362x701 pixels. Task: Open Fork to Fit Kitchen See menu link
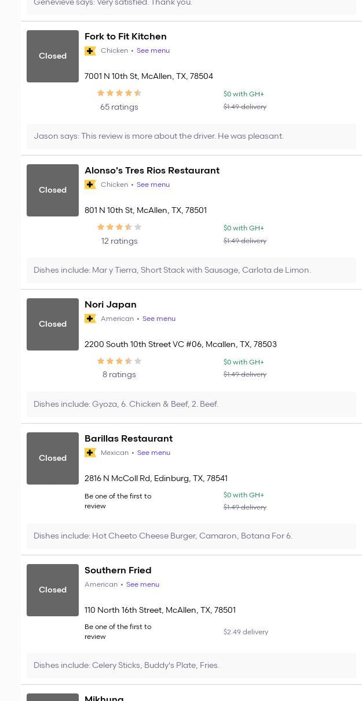pyautogui.click(x=153, y=50)
